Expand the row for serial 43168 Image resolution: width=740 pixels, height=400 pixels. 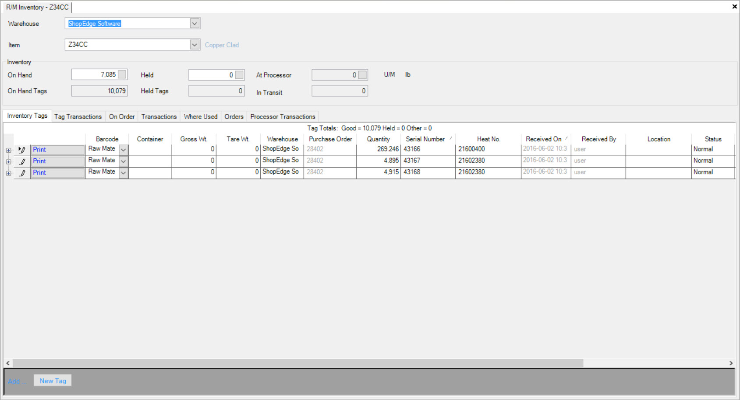pyautogui.click(x=8, y=173)
